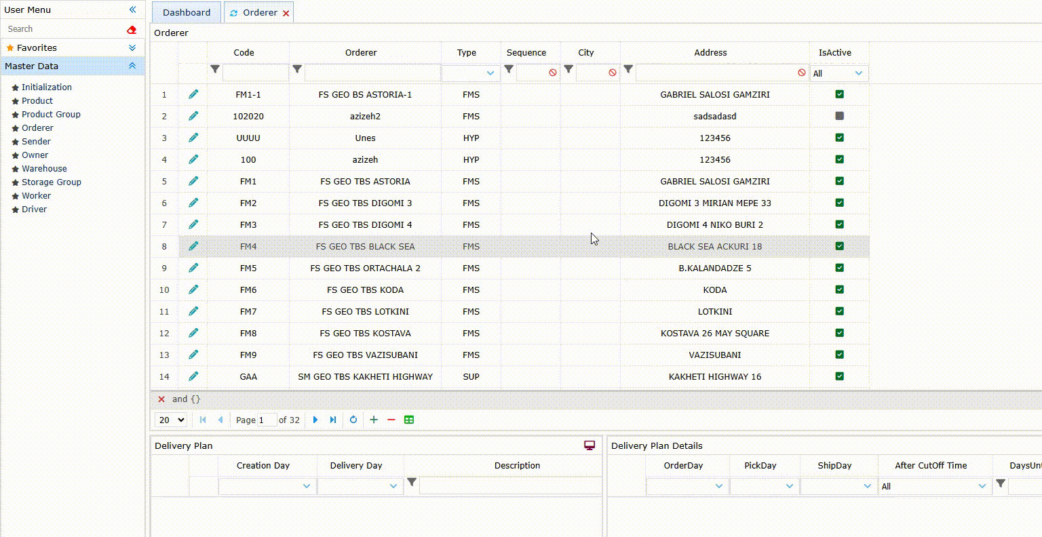Screen dimensions: 1042x537
Task: Delete a record using the red minus icon
Action: tap(391, 420)
